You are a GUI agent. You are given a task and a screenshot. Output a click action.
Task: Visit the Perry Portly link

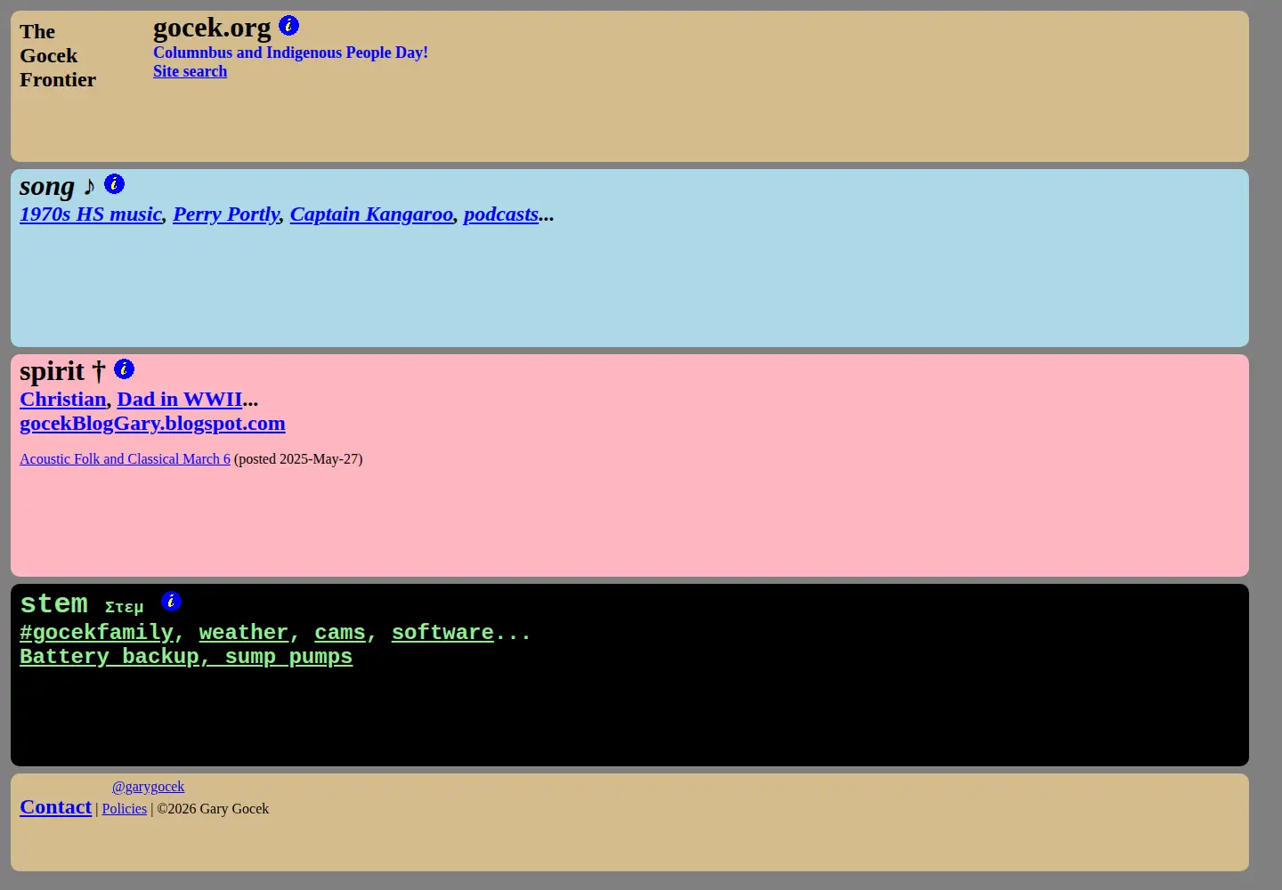point(226,214)
